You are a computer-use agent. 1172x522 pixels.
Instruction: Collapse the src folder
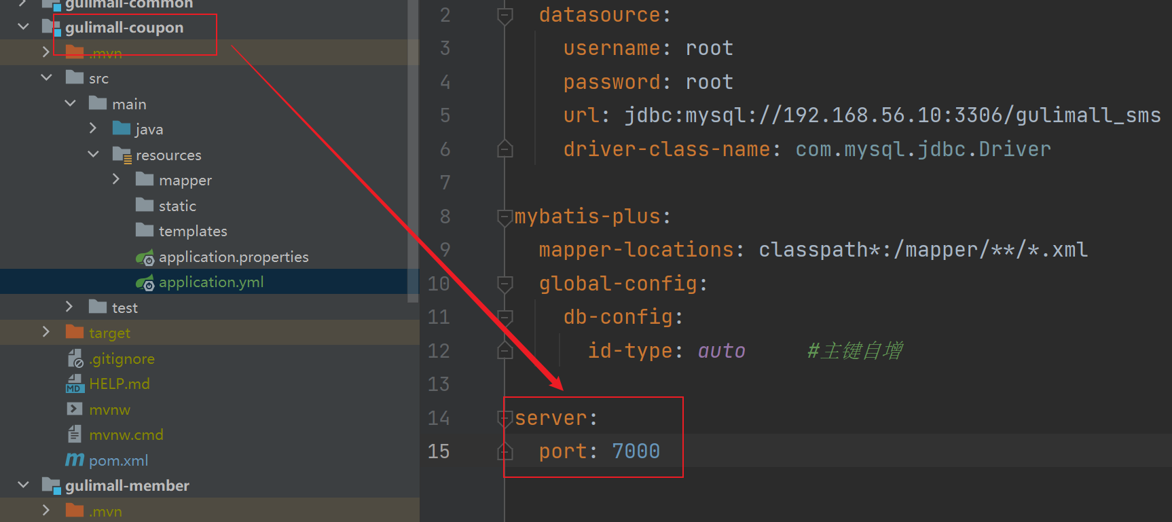click(47, 77)
